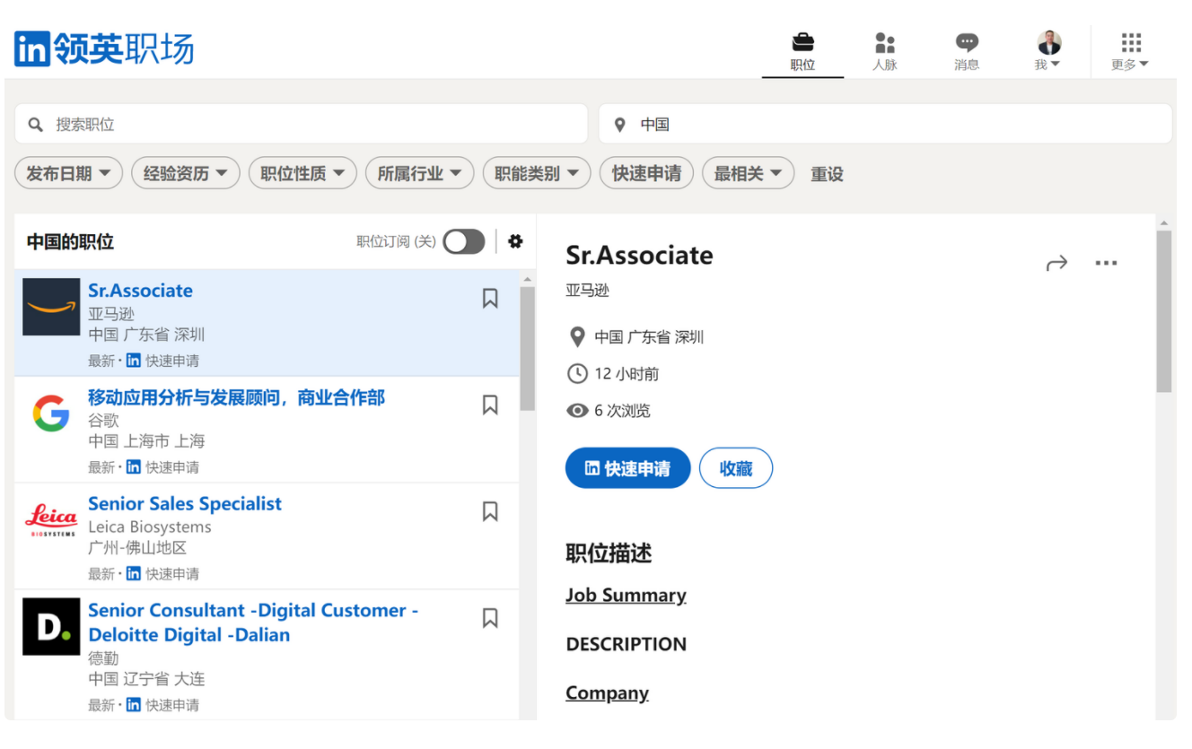Click the Leica Biosystems logo
Image resolution: width=1192 pixels, height=749 pixels.
(51, 519)
